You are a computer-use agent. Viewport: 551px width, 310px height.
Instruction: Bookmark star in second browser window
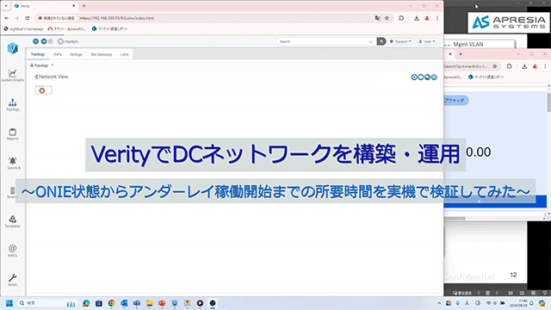pyautogui.click(x=495, y=66)
